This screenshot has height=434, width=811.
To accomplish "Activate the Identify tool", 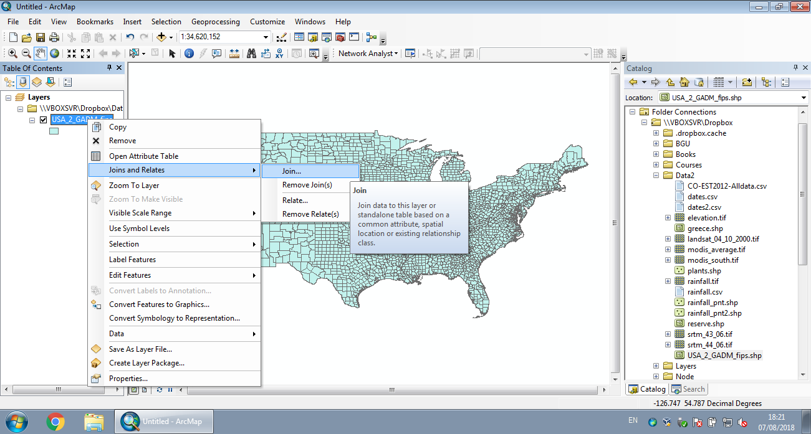I will coord(188,54).
